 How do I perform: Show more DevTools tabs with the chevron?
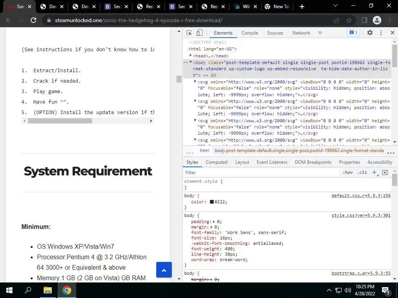tap(320, 33)
